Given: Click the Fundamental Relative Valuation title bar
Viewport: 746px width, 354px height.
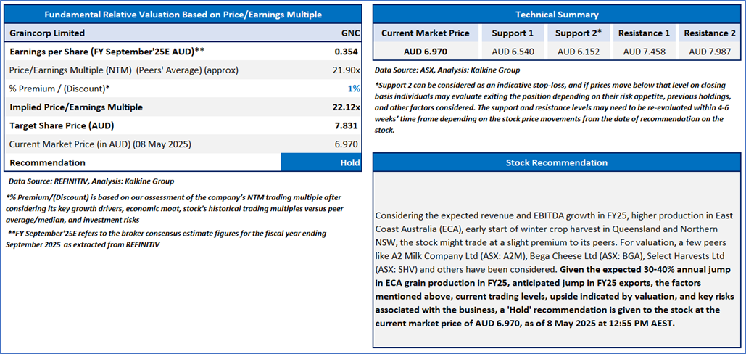Looking at the screenshot, I should pos(183,15).
